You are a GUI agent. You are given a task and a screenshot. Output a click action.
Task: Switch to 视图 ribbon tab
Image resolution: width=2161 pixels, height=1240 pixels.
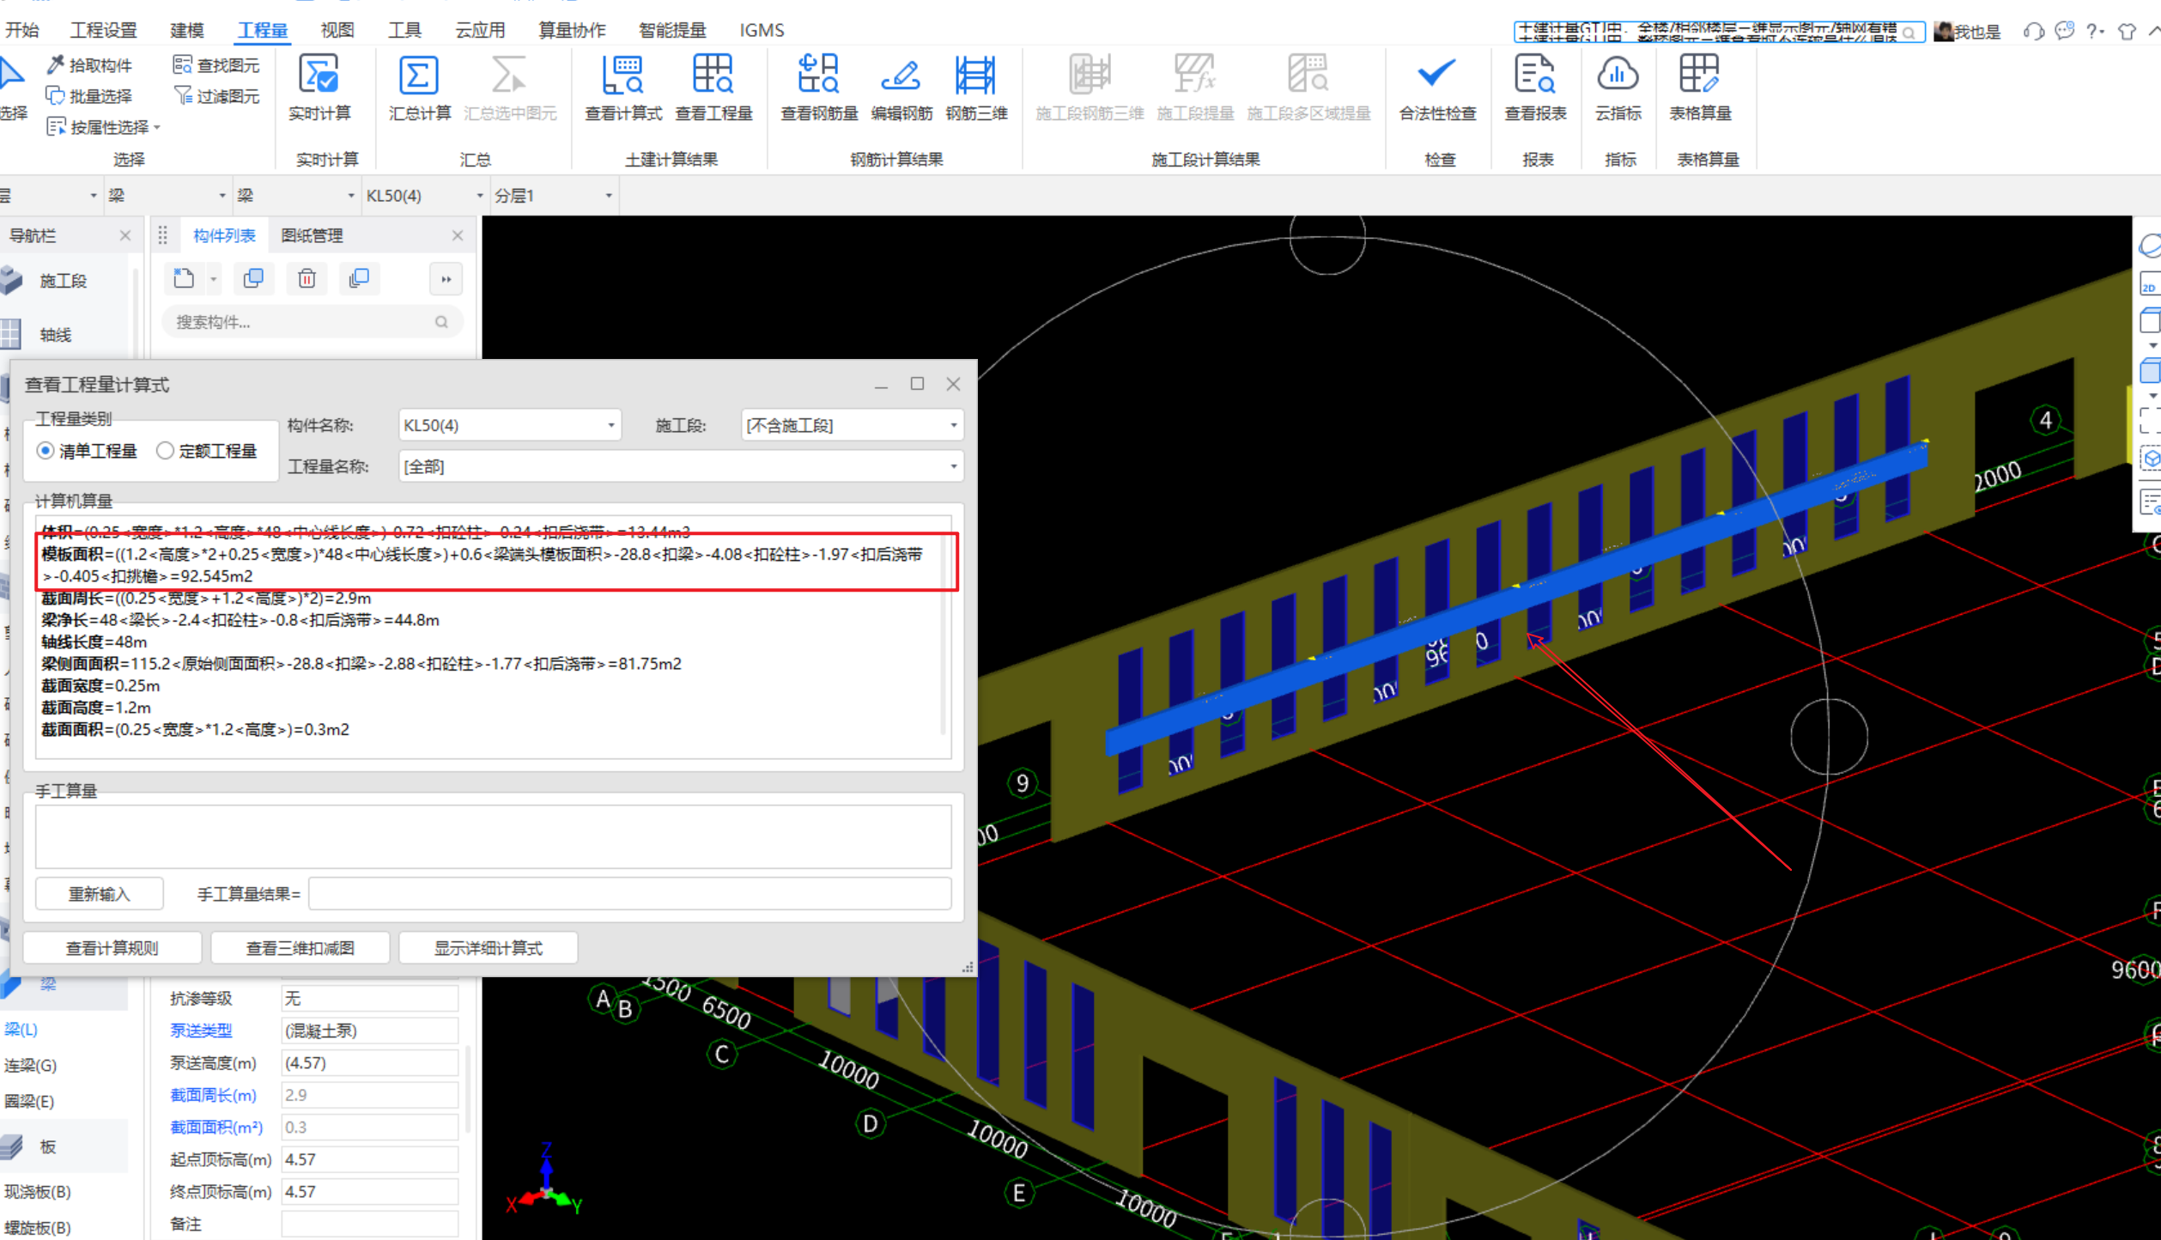337,30
